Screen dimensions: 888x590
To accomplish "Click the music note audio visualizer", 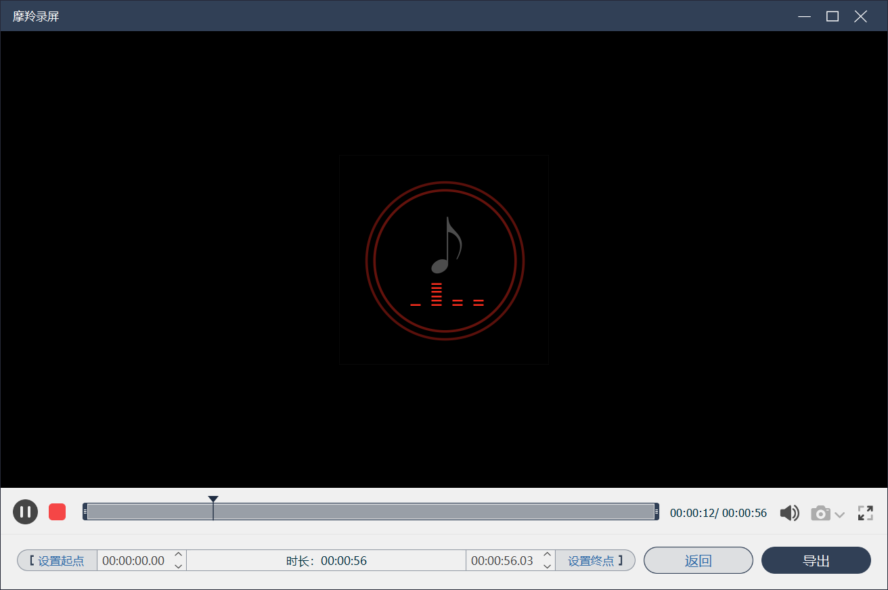I will click(445, 260).
